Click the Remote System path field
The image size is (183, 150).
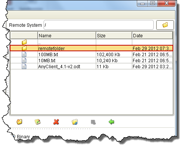pos(98,25)
